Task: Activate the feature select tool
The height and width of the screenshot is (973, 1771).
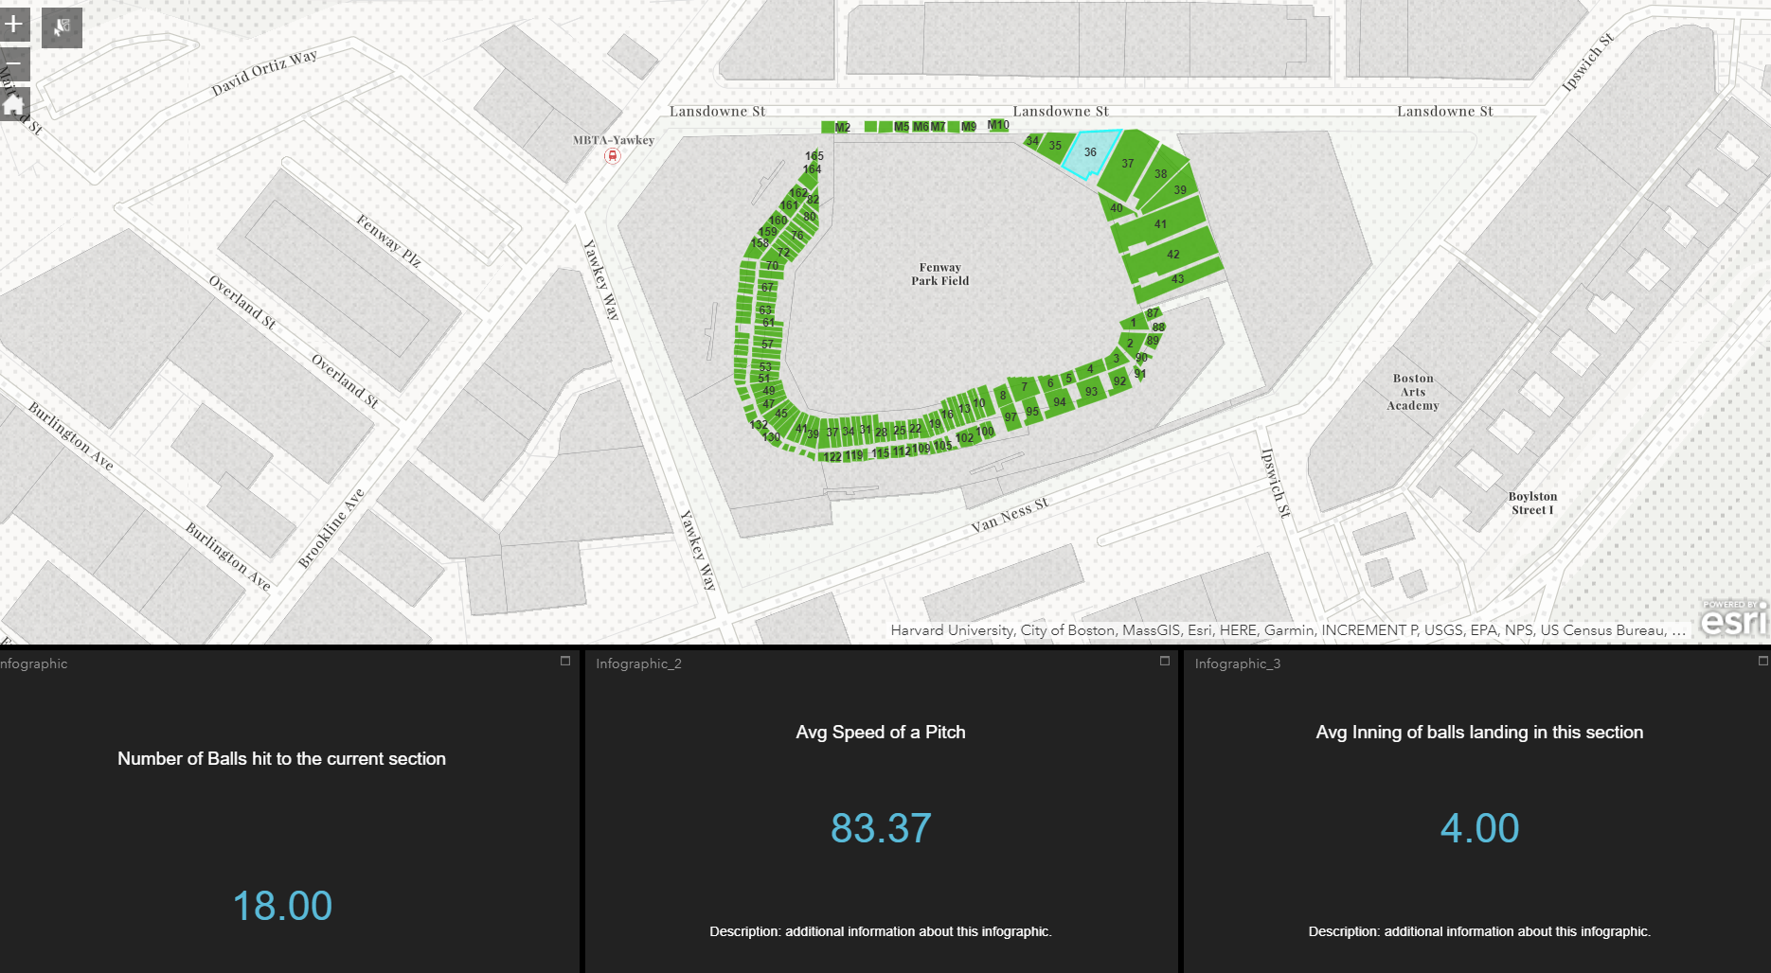Action: (x=62, y=27)
